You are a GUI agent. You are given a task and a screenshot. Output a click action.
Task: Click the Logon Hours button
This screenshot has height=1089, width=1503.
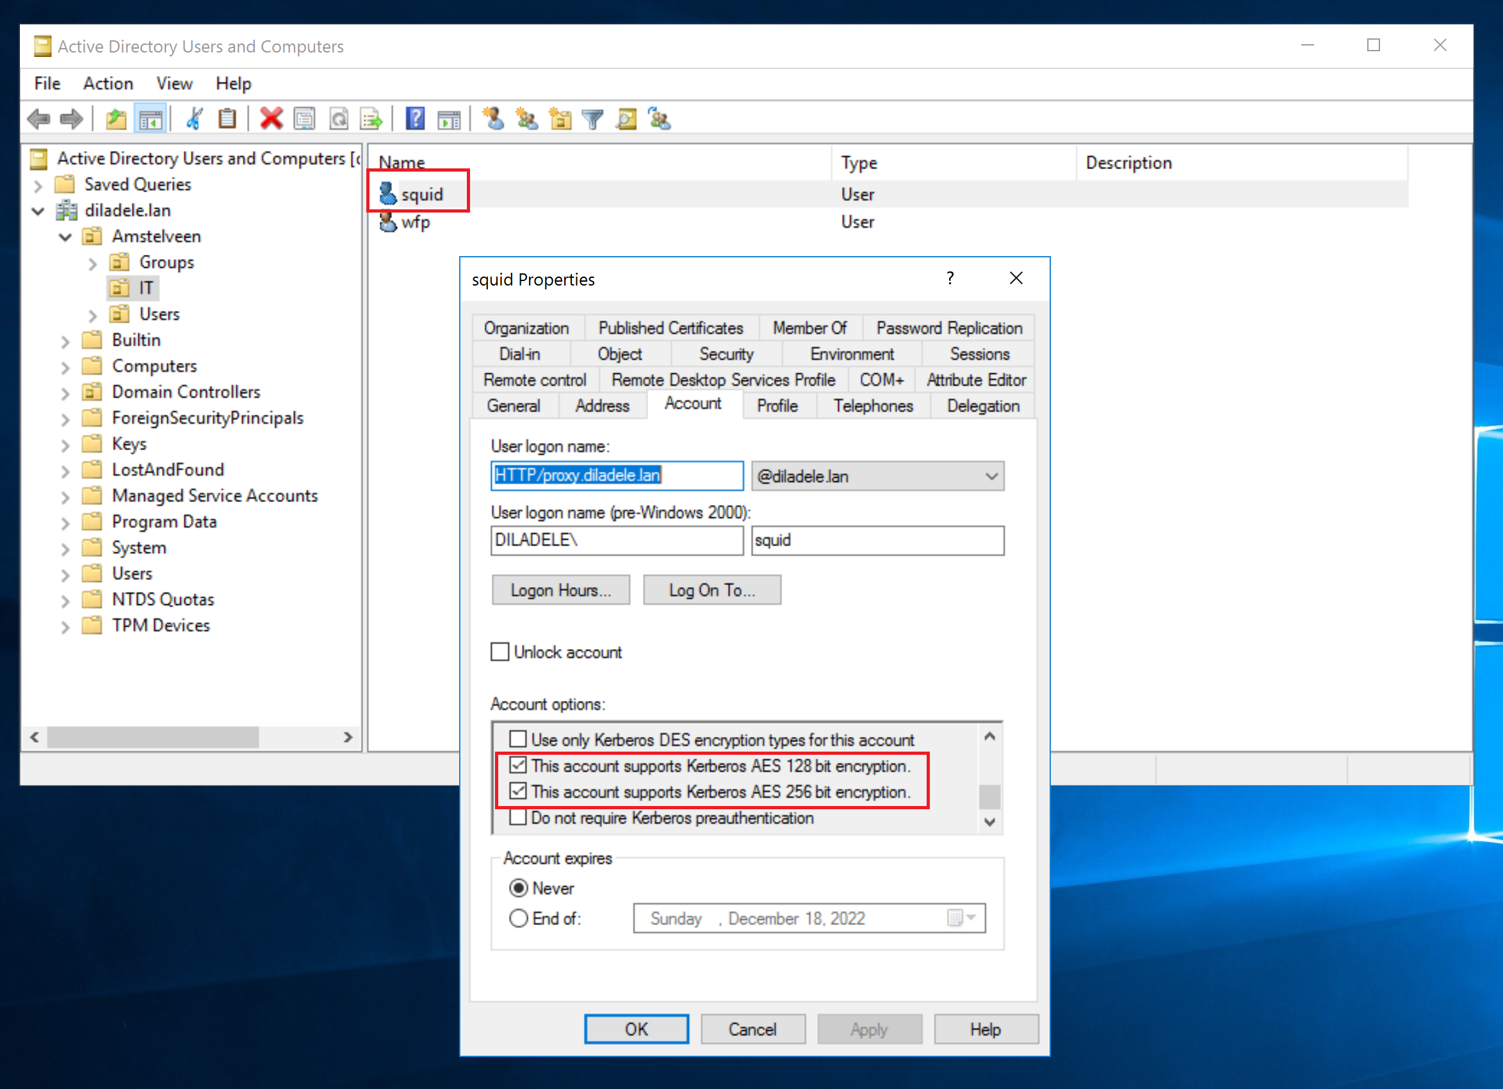[x=560, y=590]
